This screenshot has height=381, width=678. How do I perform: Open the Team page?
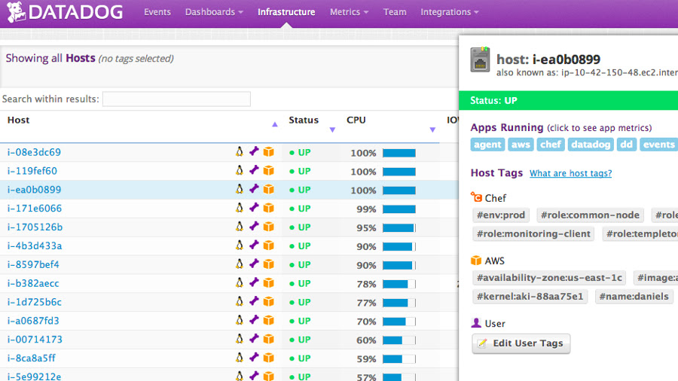pyautogui.click(x=395, y=12)
